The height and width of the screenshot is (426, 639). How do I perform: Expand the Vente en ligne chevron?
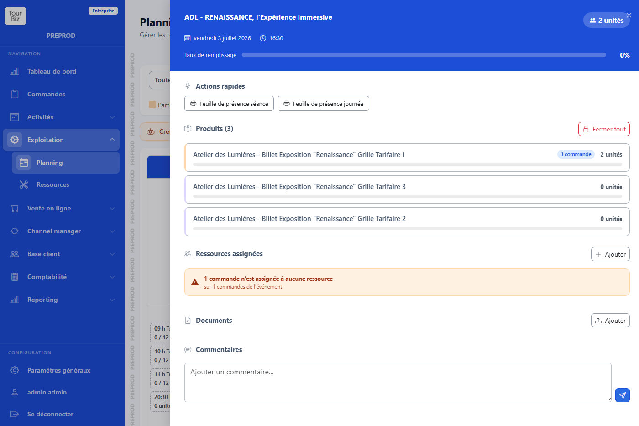(112, 208)
